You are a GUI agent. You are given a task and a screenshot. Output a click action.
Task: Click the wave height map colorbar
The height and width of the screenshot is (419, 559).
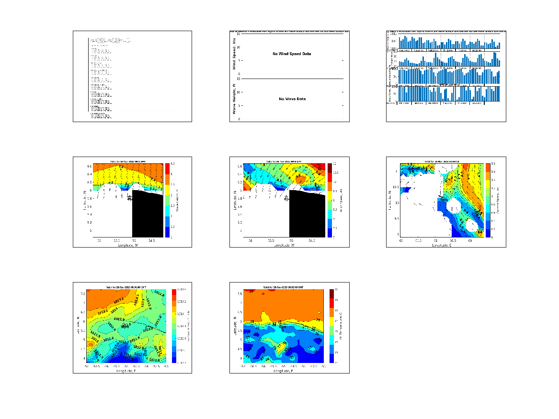(x=168, y=200)
